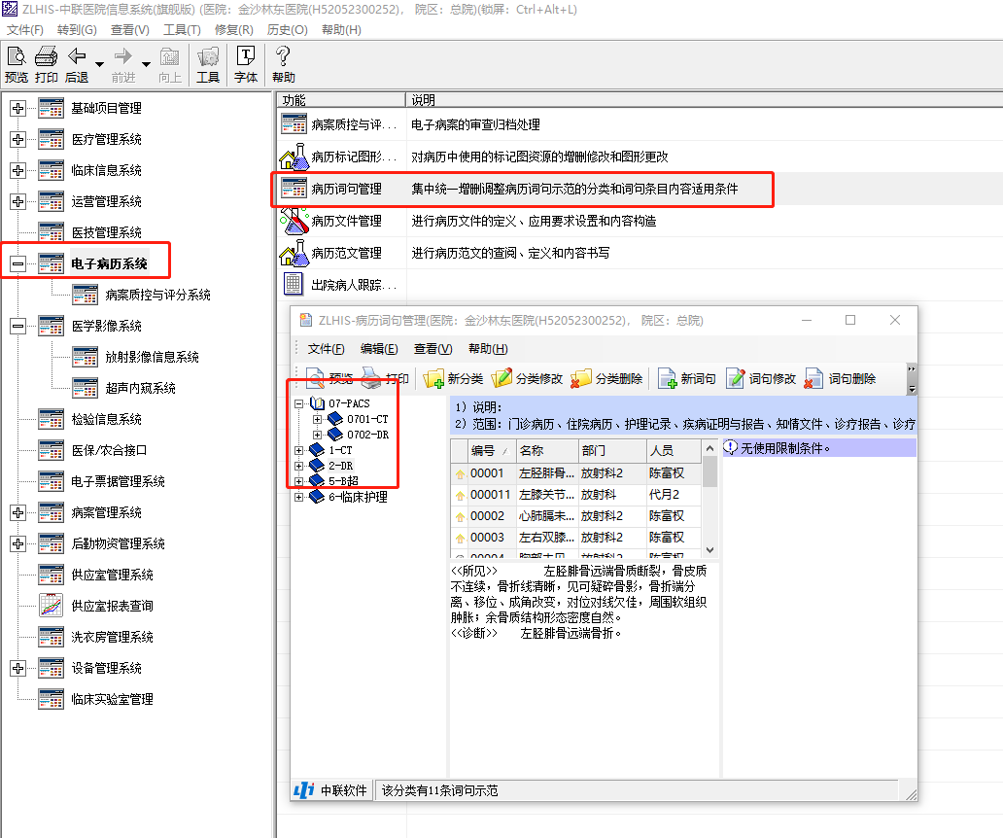Expand the 运营管理系统 tree node
Screen dimensions: 1003x838
17,201
